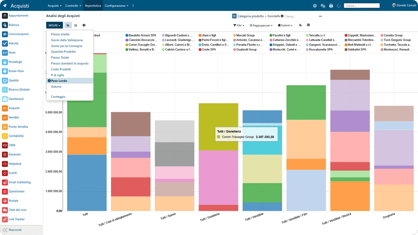
Task: Open the Ricerca Globale sidebar icon
Action: click(x=5, y=90)
